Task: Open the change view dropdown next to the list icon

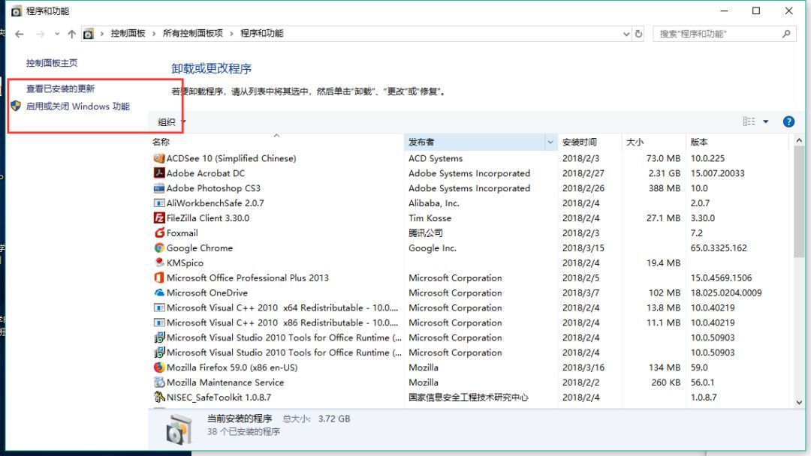Action: pos(764,121)
